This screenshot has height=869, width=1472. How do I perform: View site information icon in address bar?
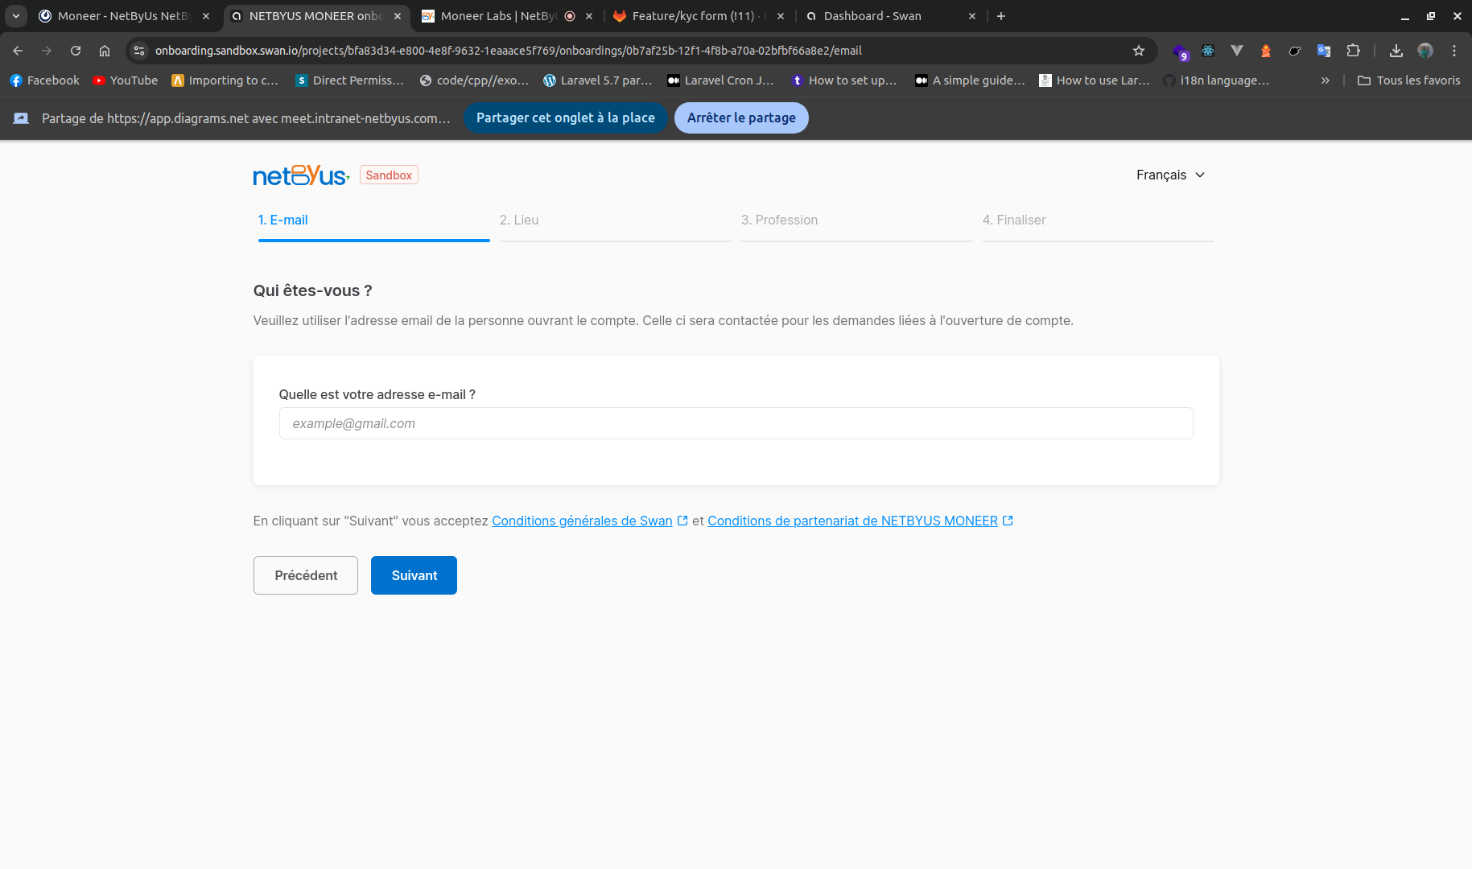(x=139, y=51)
